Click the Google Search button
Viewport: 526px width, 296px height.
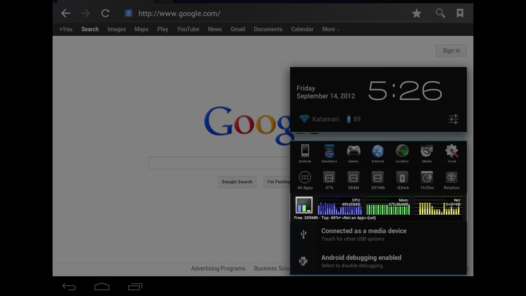click(x=237, y=182)
